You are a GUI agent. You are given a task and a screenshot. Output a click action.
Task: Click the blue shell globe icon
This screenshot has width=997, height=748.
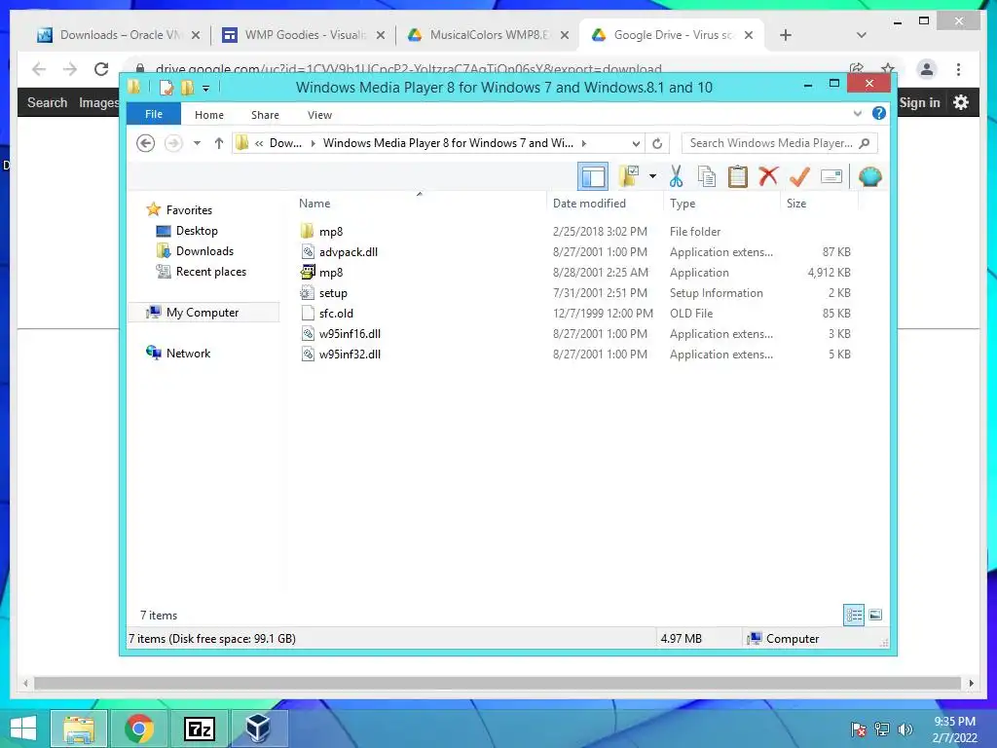(x=869, y=176)
